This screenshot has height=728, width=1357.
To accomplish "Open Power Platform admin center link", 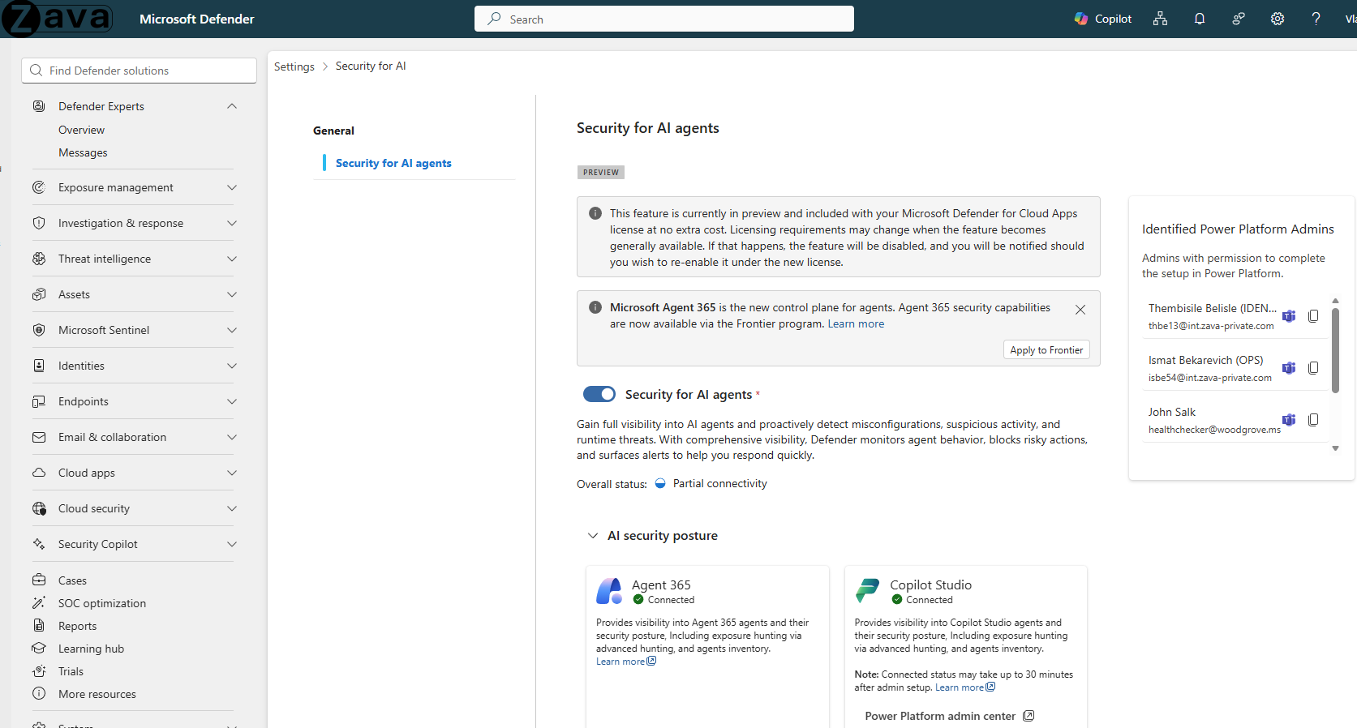I will pyautogui.click(x=949, y=716).
